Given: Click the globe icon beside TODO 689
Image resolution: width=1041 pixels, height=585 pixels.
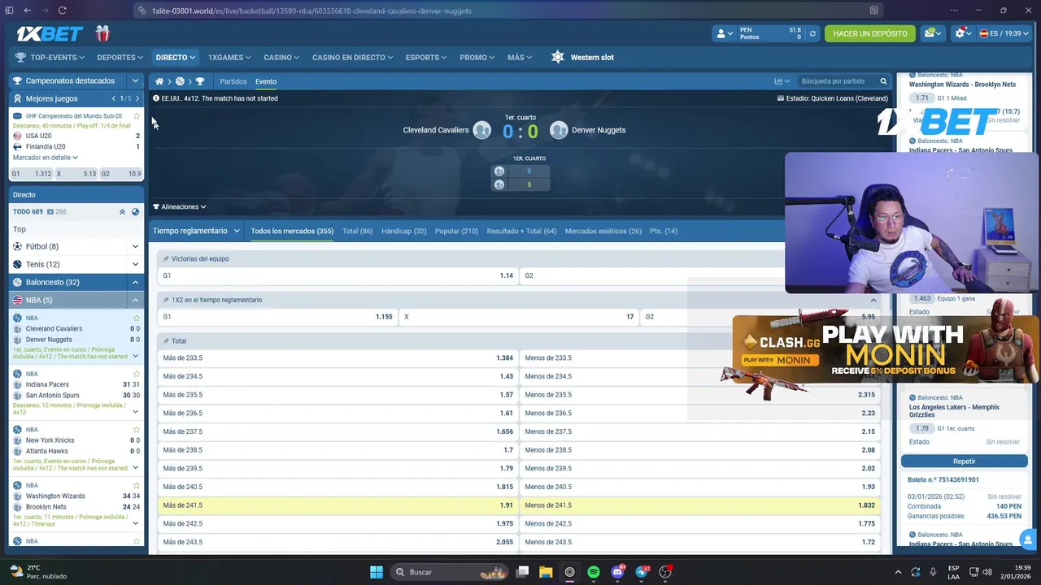Looking at the screenshot, I should point(135,211).
